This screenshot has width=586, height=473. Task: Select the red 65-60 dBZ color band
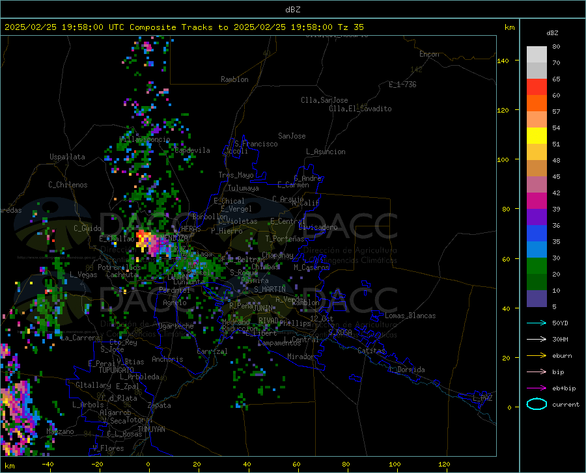(x=537, y=87)
